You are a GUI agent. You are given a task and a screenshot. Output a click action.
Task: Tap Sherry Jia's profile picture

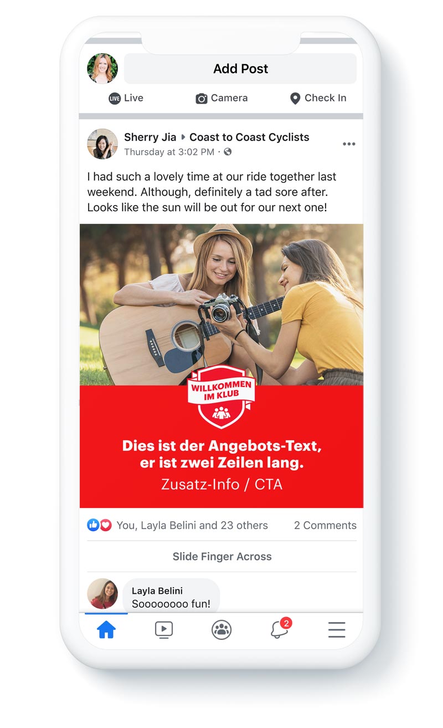(x=102, y=144)
